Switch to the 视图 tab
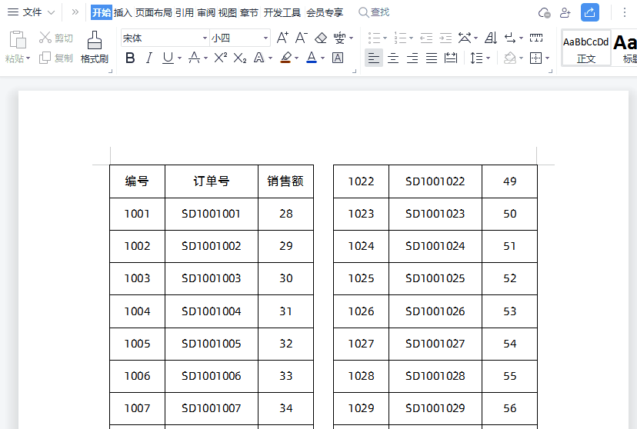637x429 pixels. point(228,12)
